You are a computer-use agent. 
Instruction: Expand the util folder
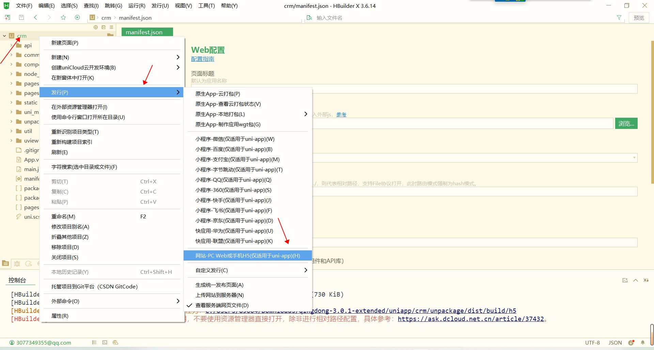coord(11,131)
